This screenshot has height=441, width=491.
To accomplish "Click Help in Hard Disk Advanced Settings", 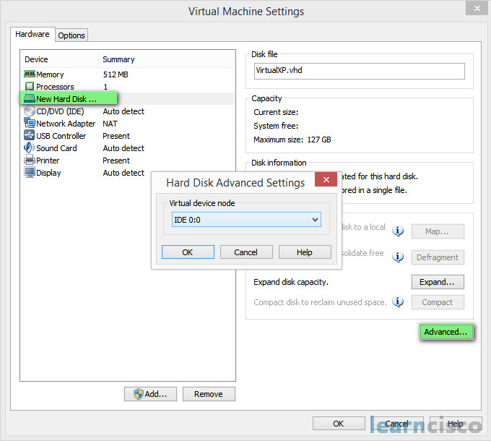I will pos(305,252).
